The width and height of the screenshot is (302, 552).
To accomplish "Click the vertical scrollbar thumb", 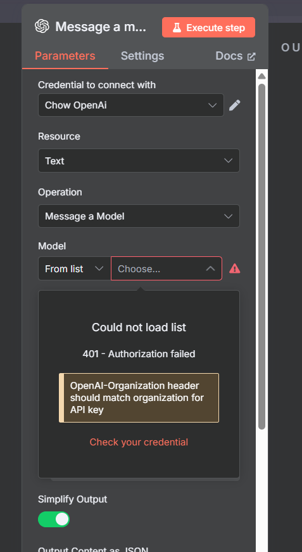I will [261, 256].
